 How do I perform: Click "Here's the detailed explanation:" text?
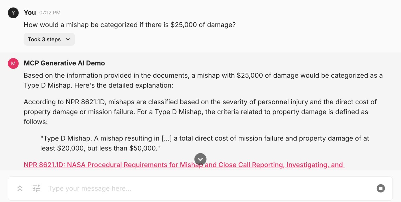(x=124, y=85)
